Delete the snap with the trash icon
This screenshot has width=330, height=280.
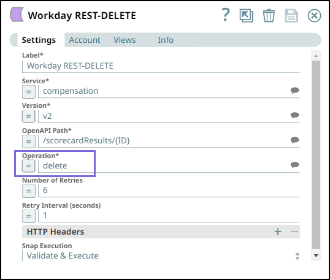click(269, 15)
